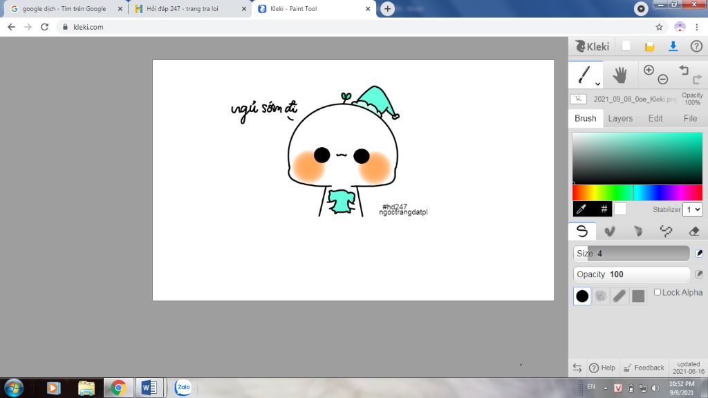This screenshot has height=398, width=708.
Task: Zoom out with the minus magnifier
Action: click(x=663, y=79)
